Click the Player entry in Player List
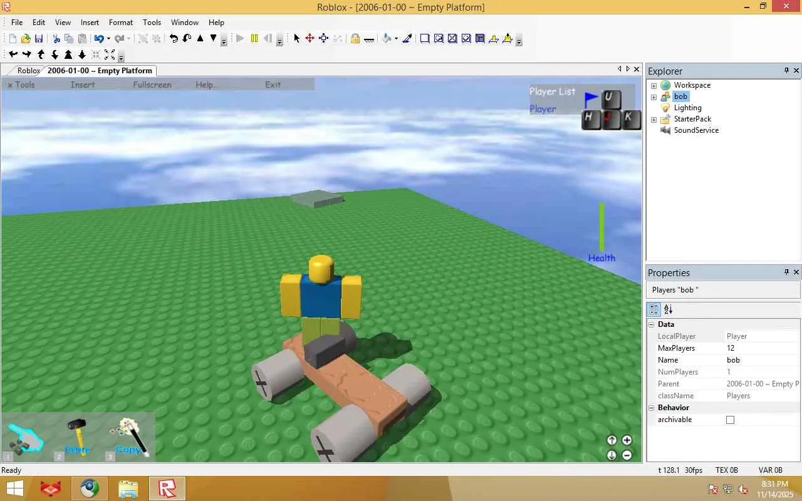 click(543, 109)
